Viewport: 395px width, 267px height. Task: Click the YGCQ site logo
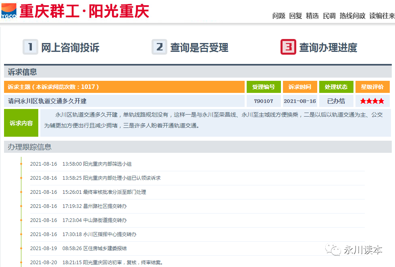tap(9, 11)
